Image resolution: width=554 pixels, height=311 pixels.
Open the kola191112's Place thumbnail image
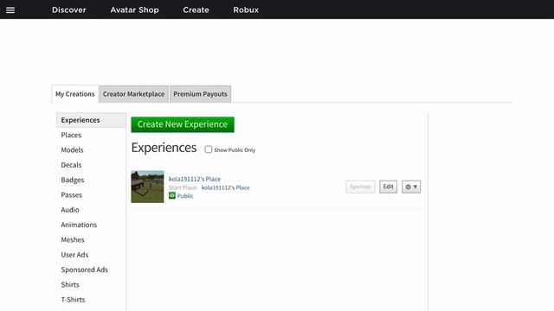click(x=148, y=187)
